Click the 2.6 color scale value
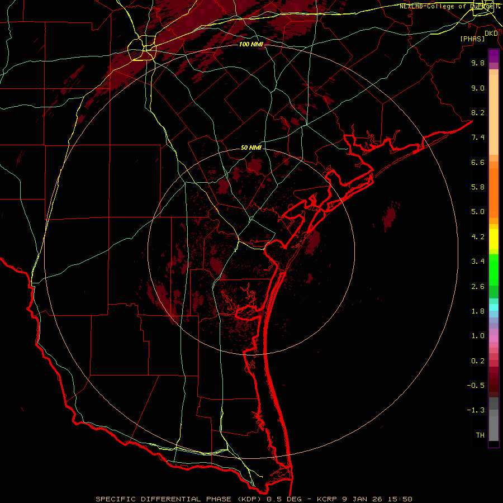This screenshot has height=503, width=503. [478, 287]
